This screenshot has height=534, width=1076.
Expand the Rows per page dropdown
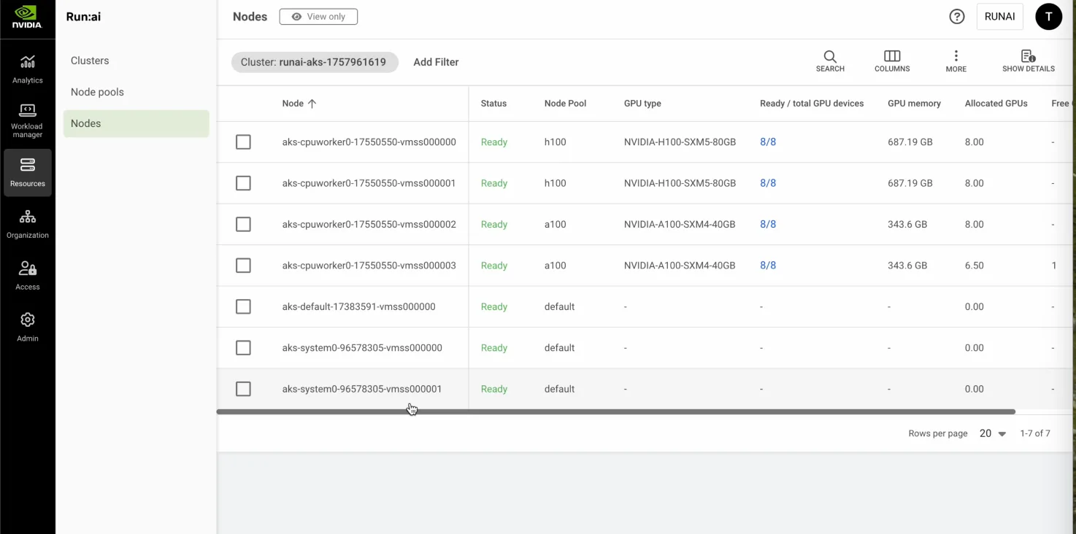[993, 433]
